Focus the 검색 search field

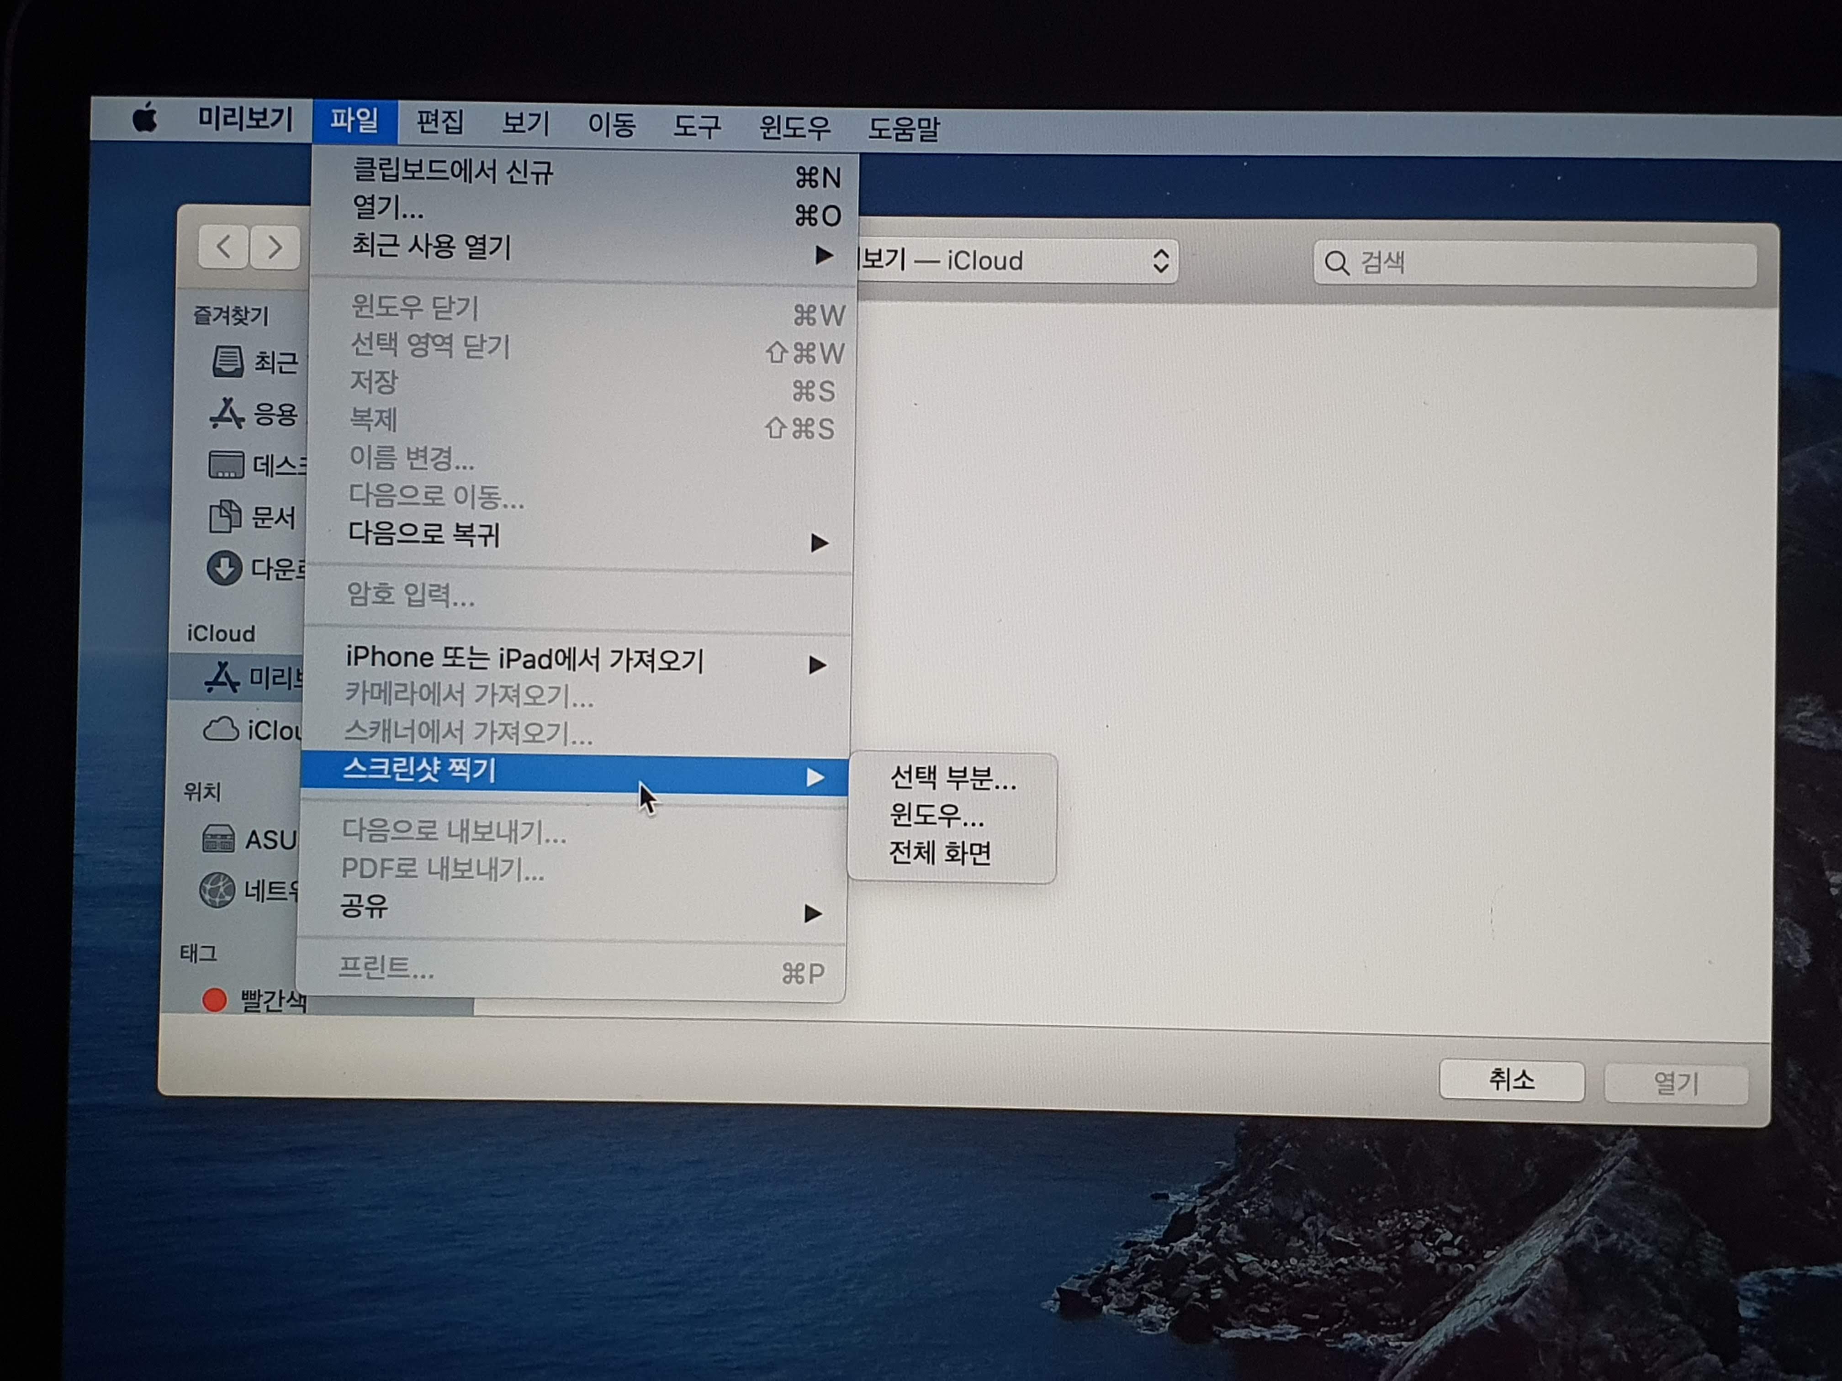click(1534, 264)
